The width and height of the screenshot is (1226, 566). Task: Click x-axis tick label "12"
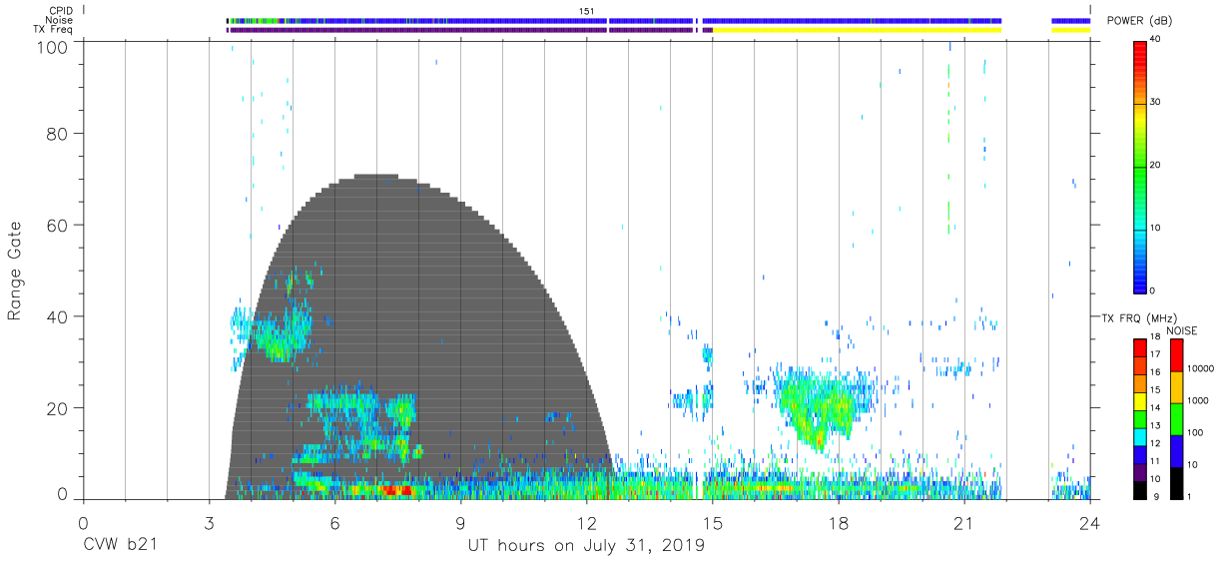587,523
